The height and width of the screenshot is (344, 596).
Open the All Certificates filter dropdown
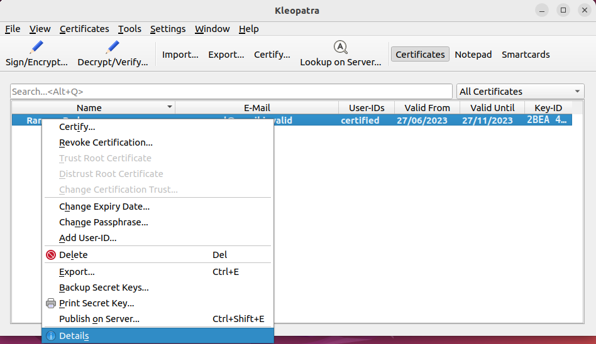(520, 92)
